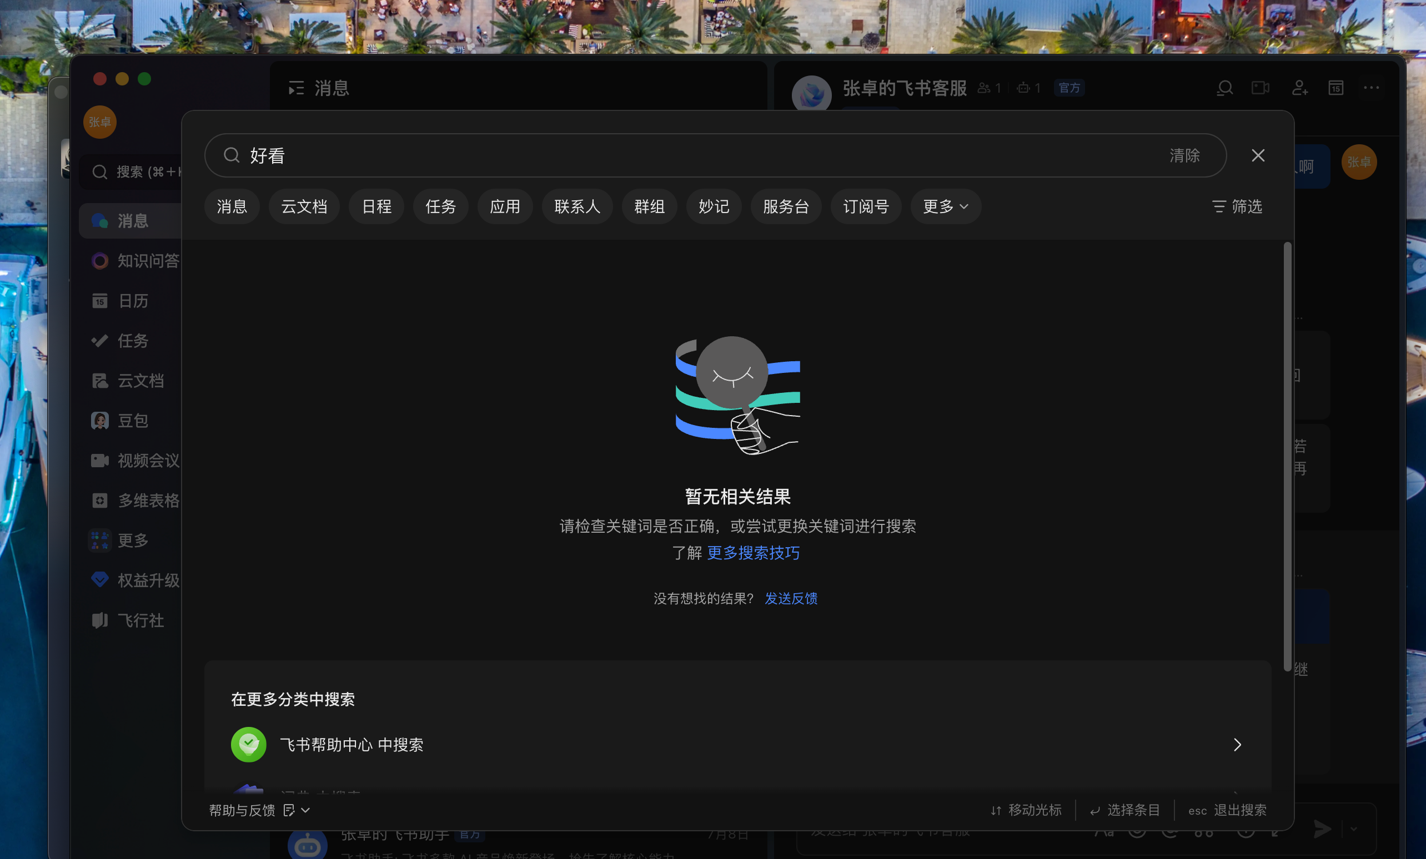
Task: Click the 移动光标 hint in footer
Action: 1026,810
